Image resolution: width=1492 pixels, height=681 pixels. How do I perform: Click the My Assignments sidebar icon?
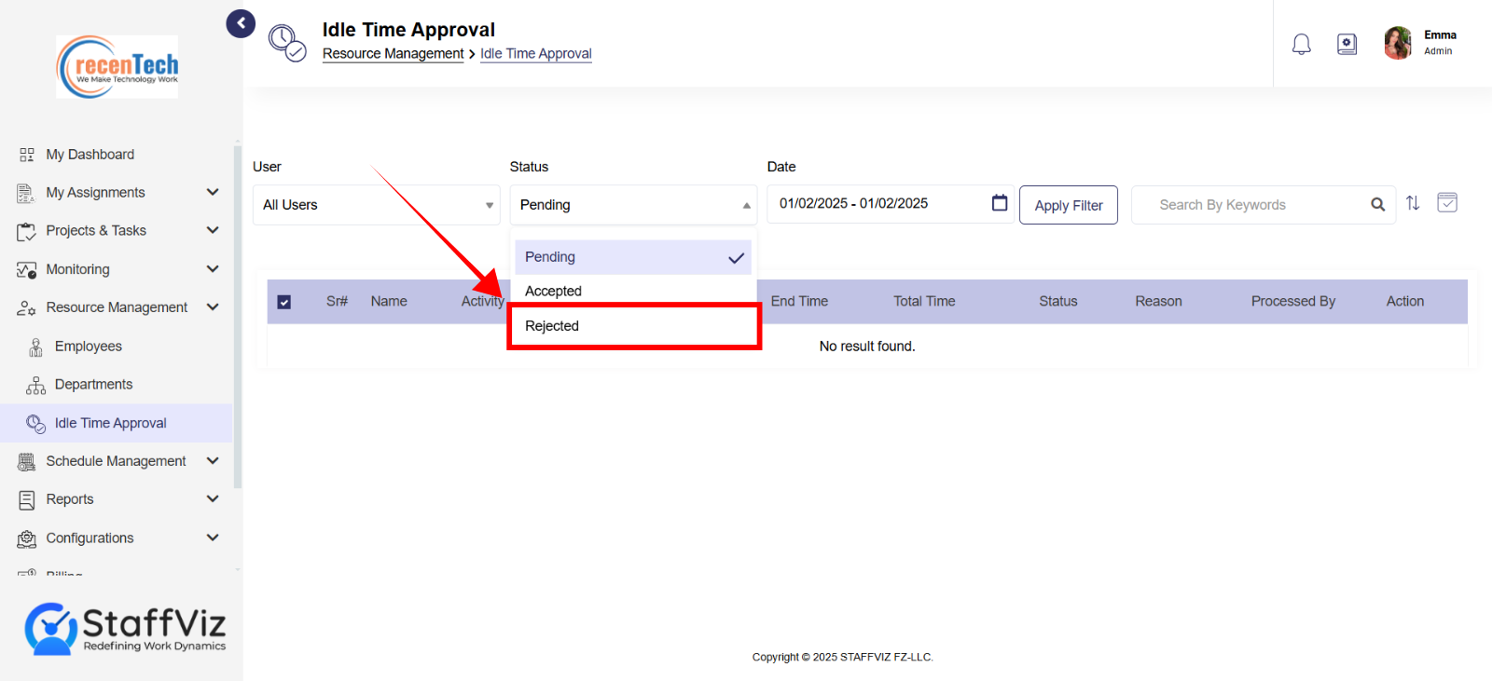pyautogui.click(x=26, y=193)
